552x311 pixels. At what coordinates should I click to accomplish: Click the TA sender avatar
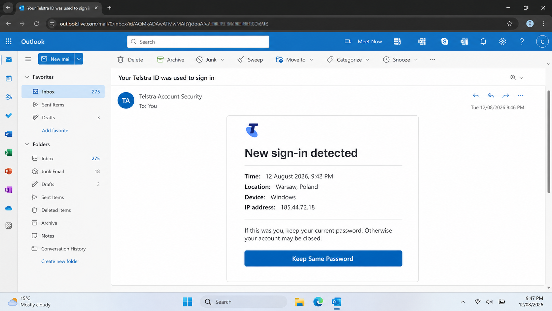point(126,100)
